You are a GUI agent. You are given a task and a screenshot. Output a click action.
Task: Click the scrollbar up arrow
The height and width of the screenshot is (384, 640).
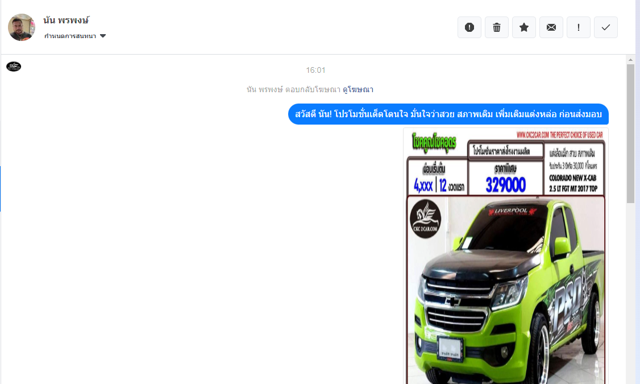click(x=630, y=60)
